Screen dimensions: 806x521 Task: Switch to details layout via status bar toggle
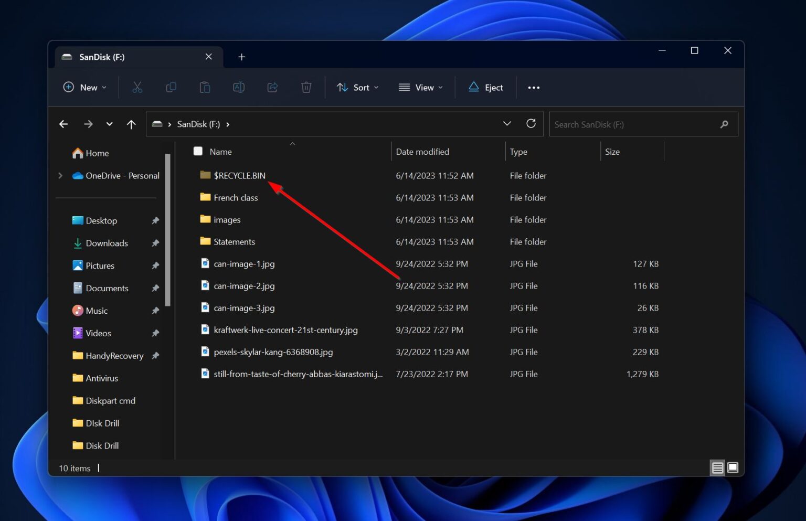(717, 467)
